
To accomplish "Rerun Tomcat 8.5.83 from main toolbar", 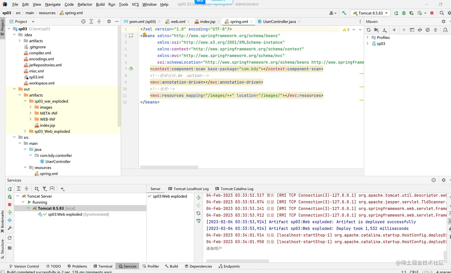I will click(396, 13).
